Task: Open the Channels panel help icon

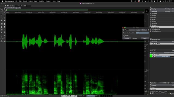Action: click(173, 42)
